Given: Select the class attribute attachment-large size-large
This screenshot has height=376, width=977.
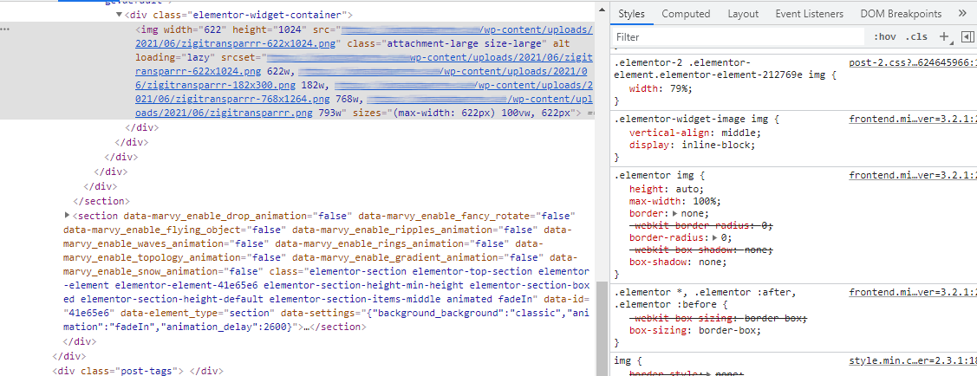Looking at the screenshot, I should click(446, 43).
